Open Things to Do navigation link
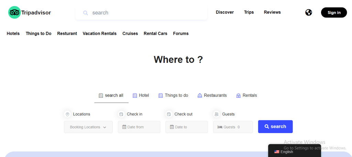Viewport: 352px width, 157px height. pyautogui.click(x=38, y=34)
